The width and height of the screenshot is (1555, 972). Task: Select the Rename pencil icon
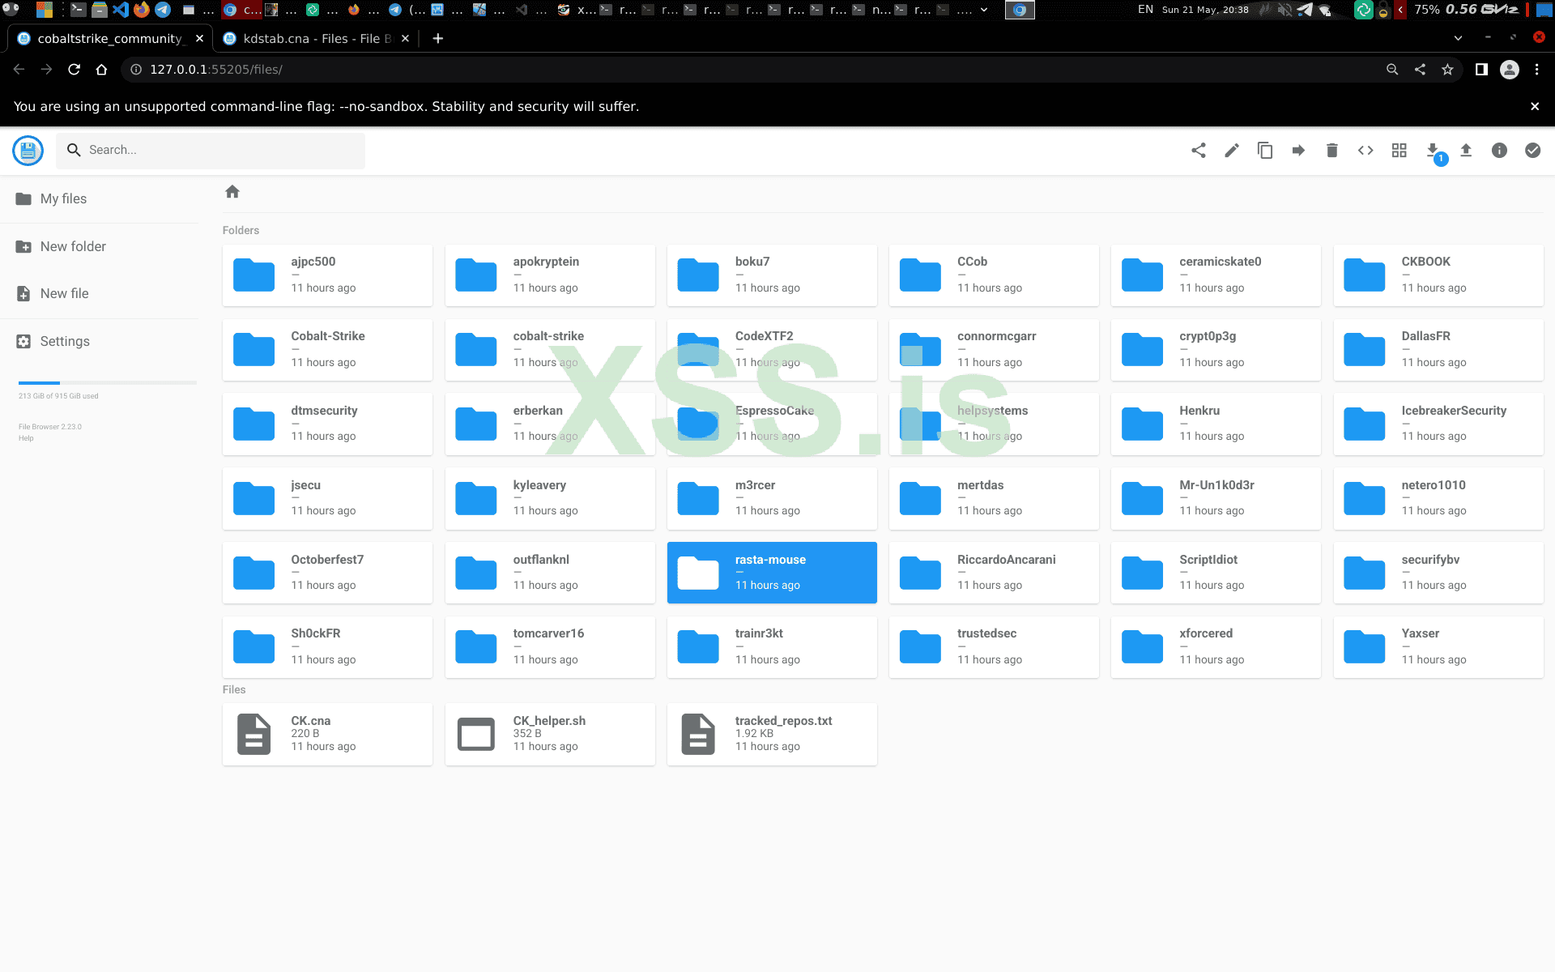(1231, 150)
